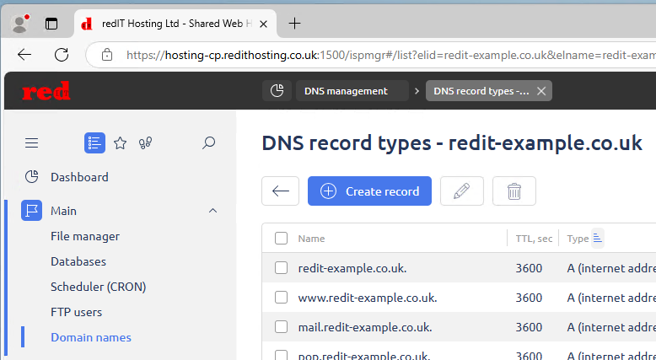
Task: Click the redIT logo
Action: click(x=46, y=91)
